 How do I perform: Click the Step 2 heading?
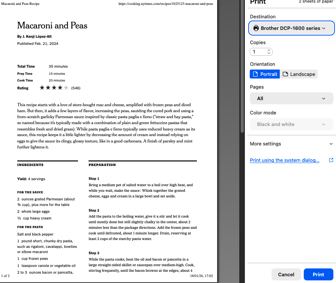point(94,210)
